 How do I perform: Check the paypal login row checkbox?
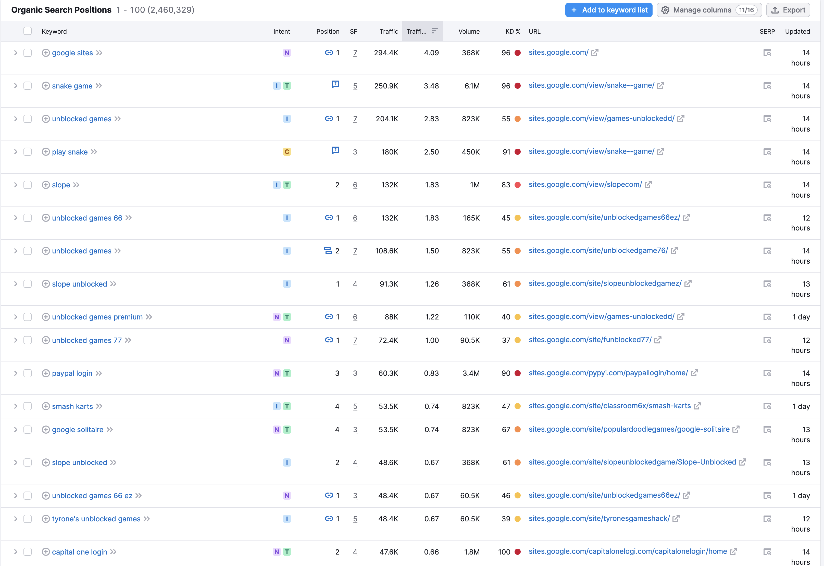(27, 373)
